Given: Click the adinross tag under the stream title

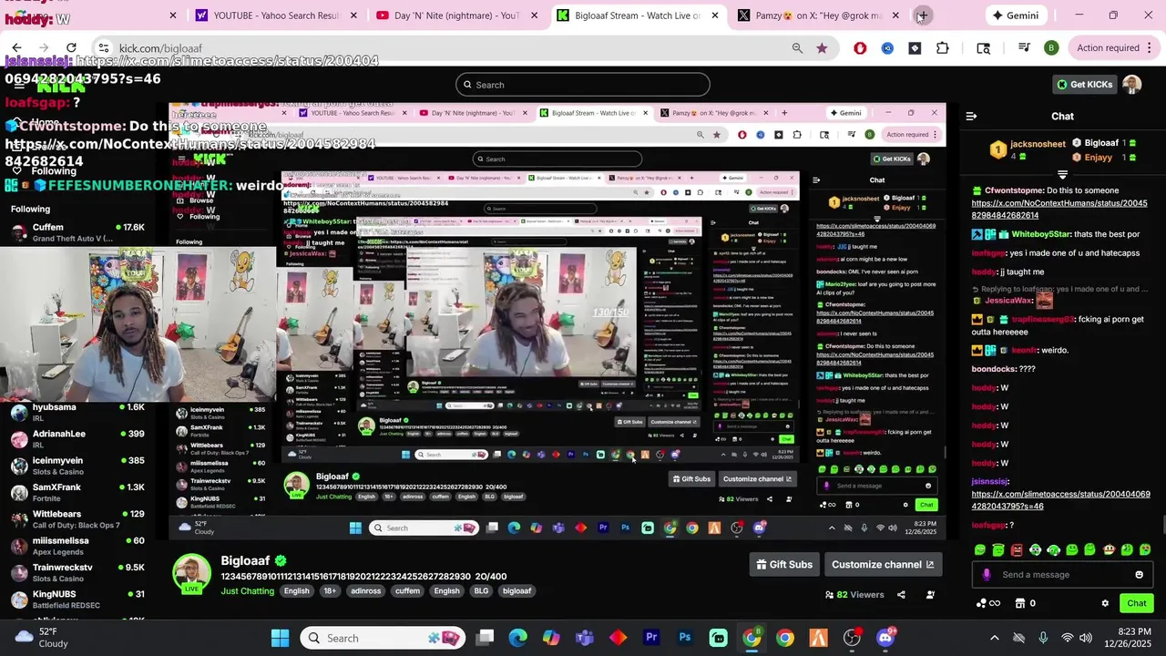Looking at the screenshot, I should (366, 590).
